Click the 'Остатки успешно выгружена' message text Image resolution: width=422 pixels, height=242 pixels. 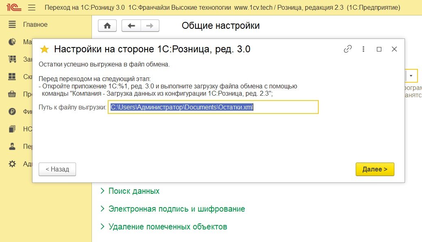click(104, 64)
